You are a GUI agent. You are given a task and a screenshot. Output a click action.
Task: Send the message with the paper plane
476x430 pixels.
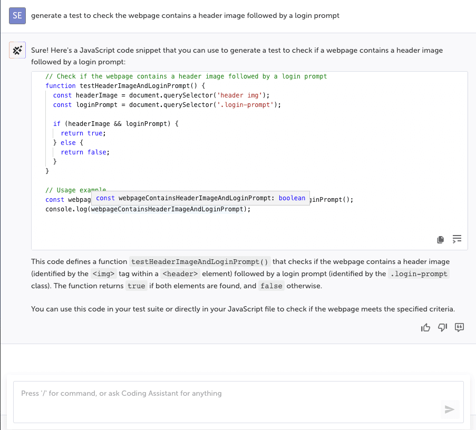pos(450,409)
